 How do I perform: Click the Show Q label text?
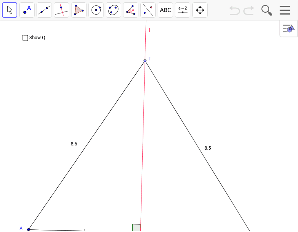tap(37, 38)
